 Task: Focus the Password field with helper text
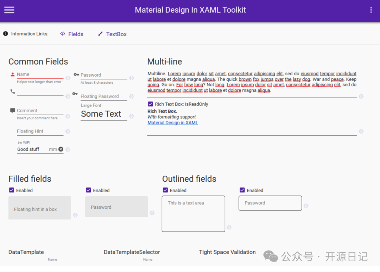104,75
